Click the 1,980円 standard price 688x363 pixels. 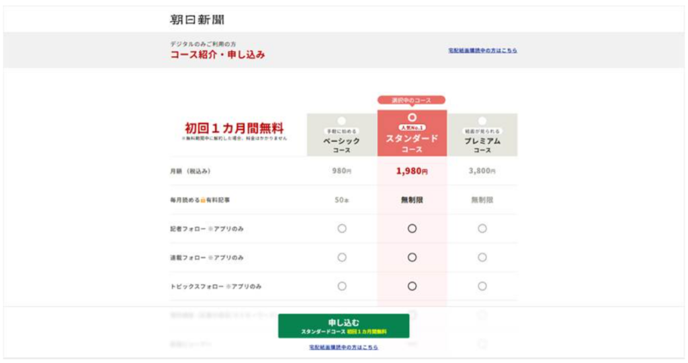click(412, 171)
